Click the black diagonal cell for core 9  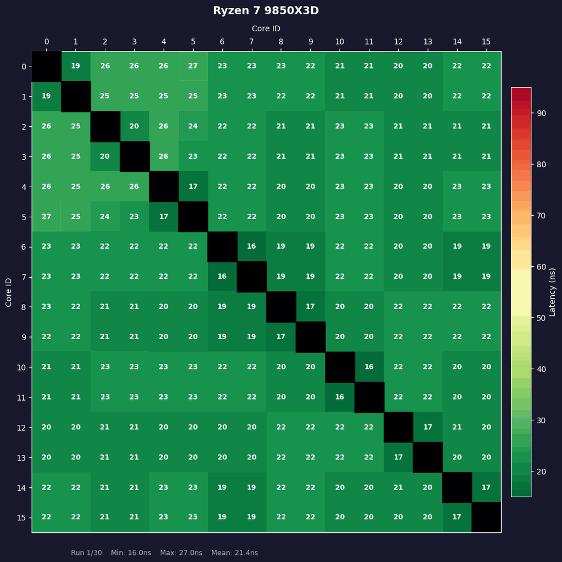pos(311,337)
